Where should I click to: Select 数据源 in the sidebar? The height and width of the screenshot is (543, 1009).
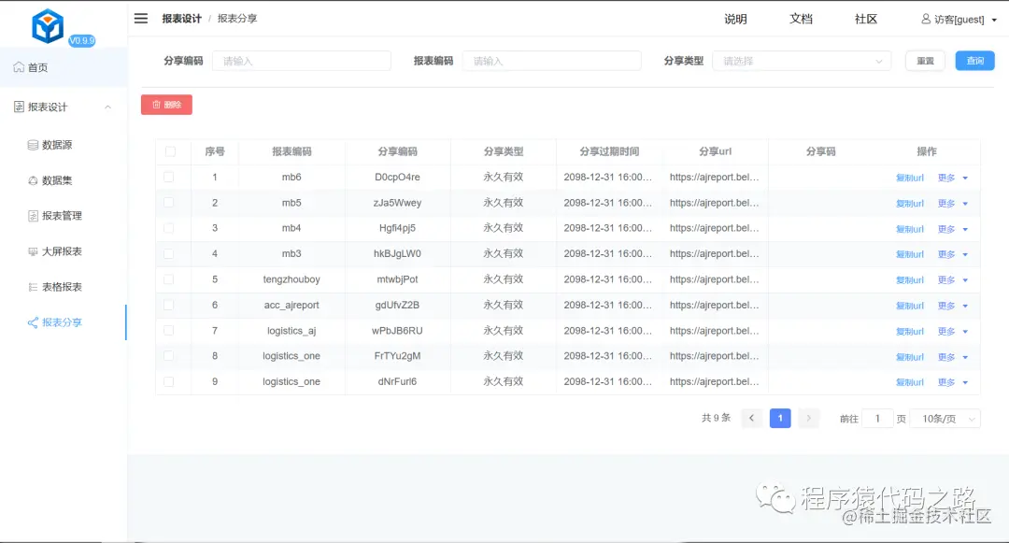coord(64,145)
